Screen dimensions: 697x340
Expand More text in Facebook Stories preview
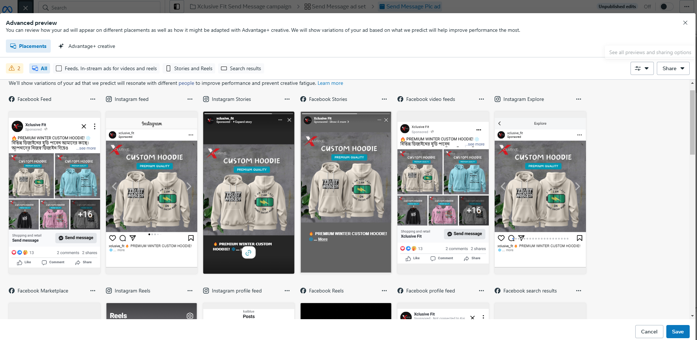tap(323, 239)
